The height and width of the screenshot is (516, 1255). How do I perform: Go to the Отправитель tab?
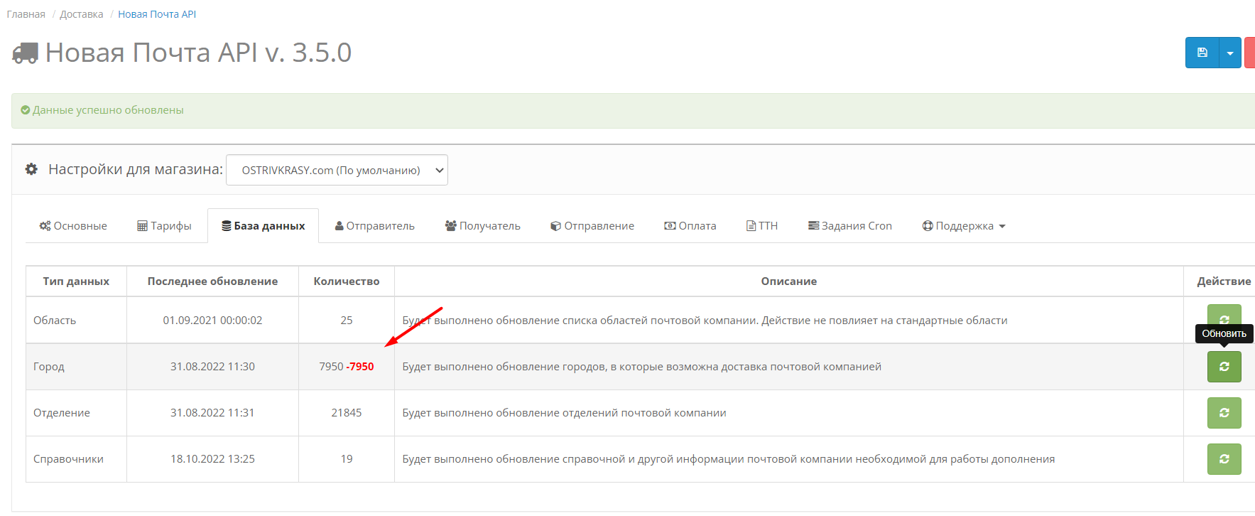point(374,226)
